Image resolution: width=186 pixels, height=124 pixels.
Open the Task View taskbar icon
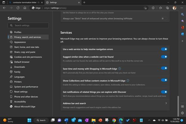click(x=53, y=120)
